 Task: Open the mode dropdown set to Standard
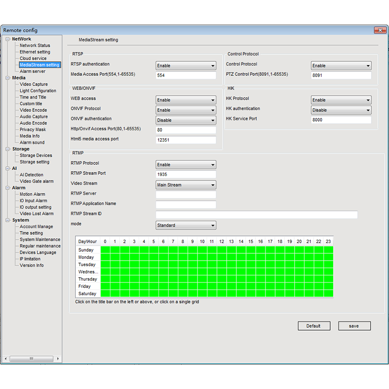186,226
